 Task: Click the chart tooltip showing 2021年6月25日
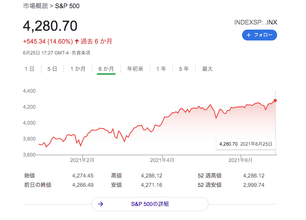click(x=246, y=144)
